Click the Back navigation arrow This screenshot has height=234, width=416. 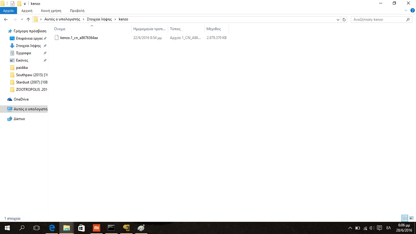point(6,19)
